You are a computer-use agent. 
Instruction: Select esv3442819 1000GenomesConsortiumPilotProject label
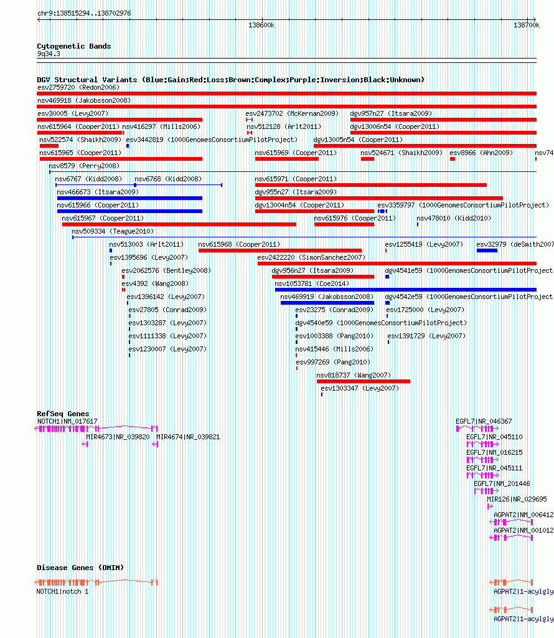[212, 140]
